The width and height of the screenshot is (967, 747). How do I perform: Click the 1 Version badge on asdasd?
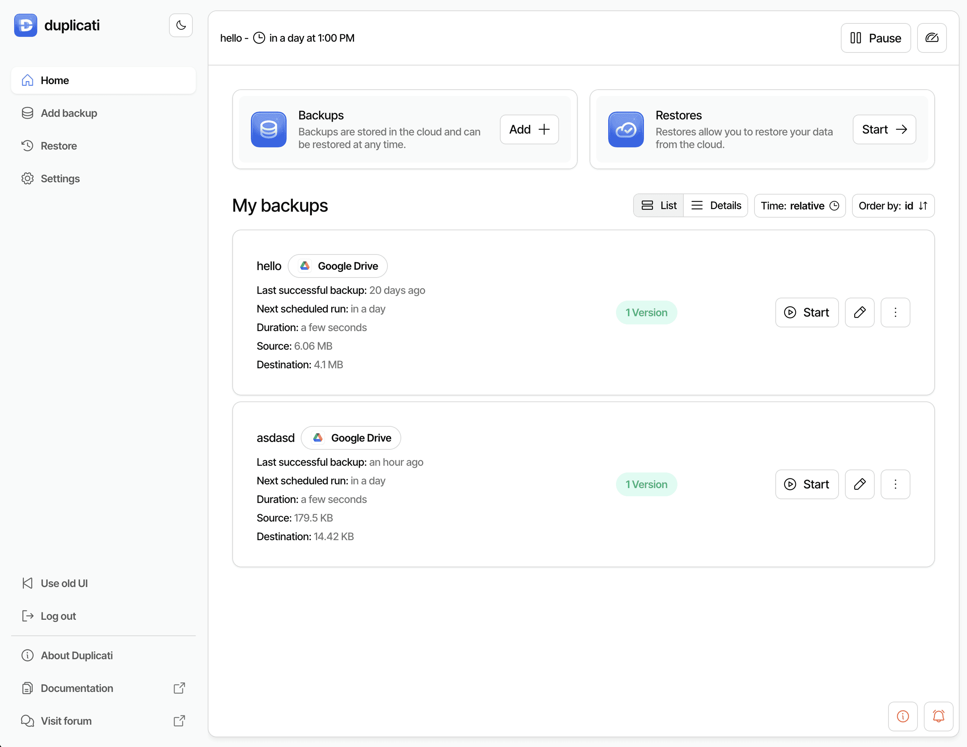(646, 484)
